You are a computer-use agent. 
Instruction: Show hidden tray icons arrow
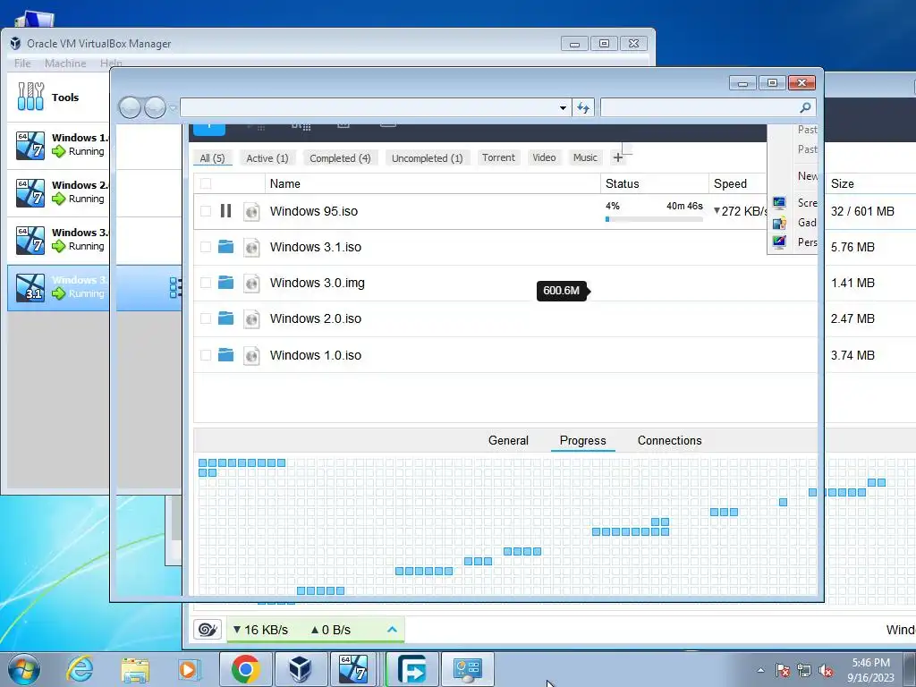(760, 670)
